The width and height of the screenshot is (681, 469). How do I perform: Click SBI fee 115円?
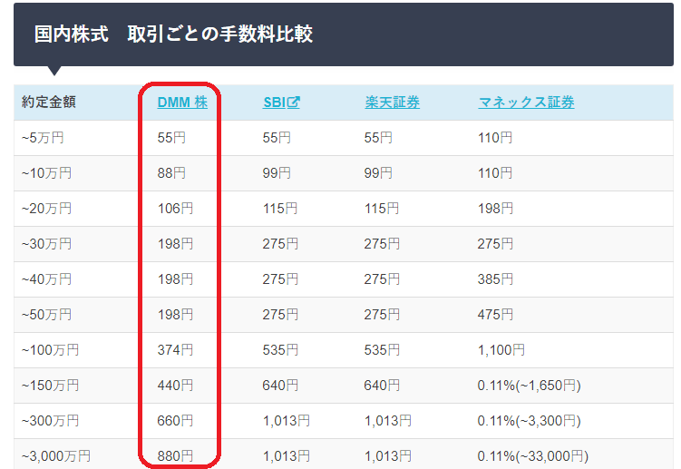point(280,209)
